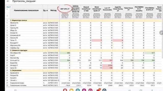This screenshot has width=163, height=91.
Task: Select the Кальций Ca row label
Action: tap(15, 60)
